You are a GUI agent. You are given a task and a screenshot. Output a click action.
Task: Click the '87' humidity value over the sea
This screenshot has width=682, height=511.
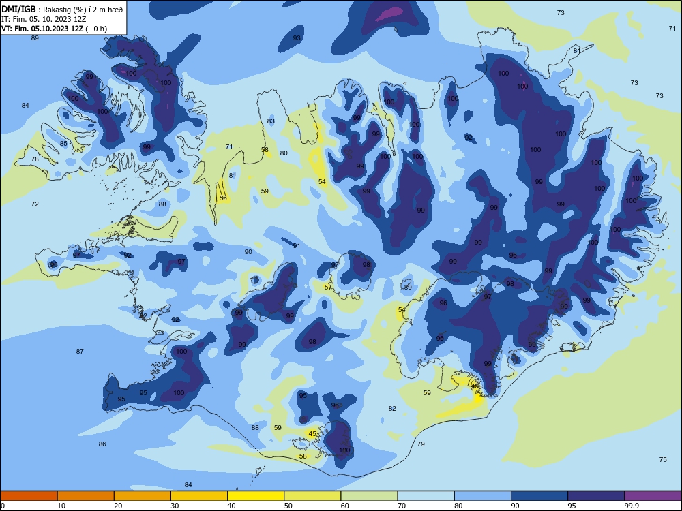[80, 351]
